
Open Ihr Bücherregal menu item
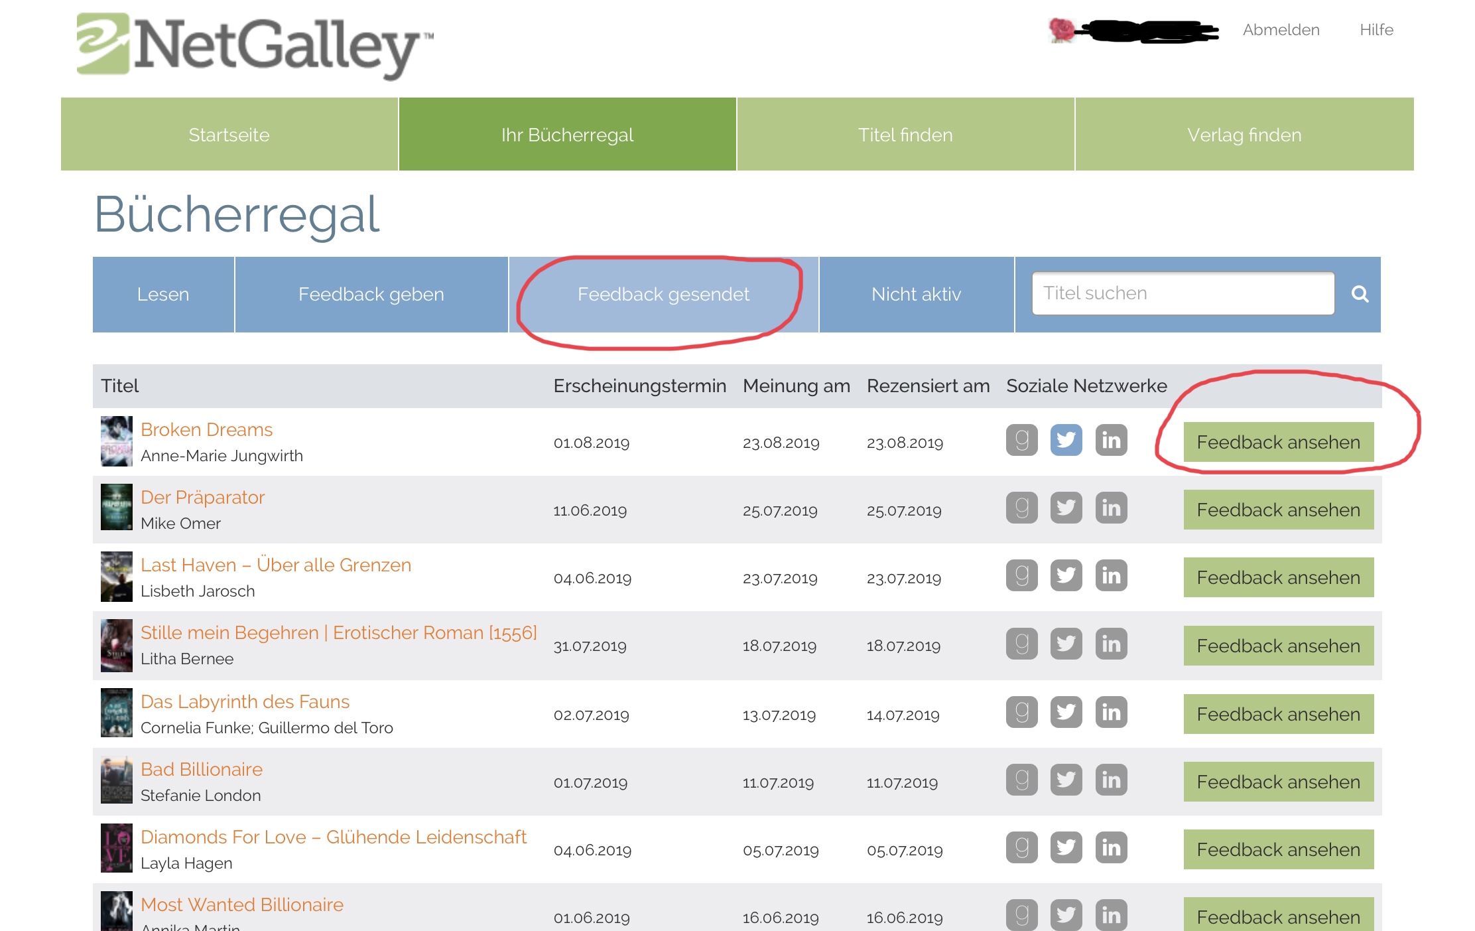click(x=568, y=134)
